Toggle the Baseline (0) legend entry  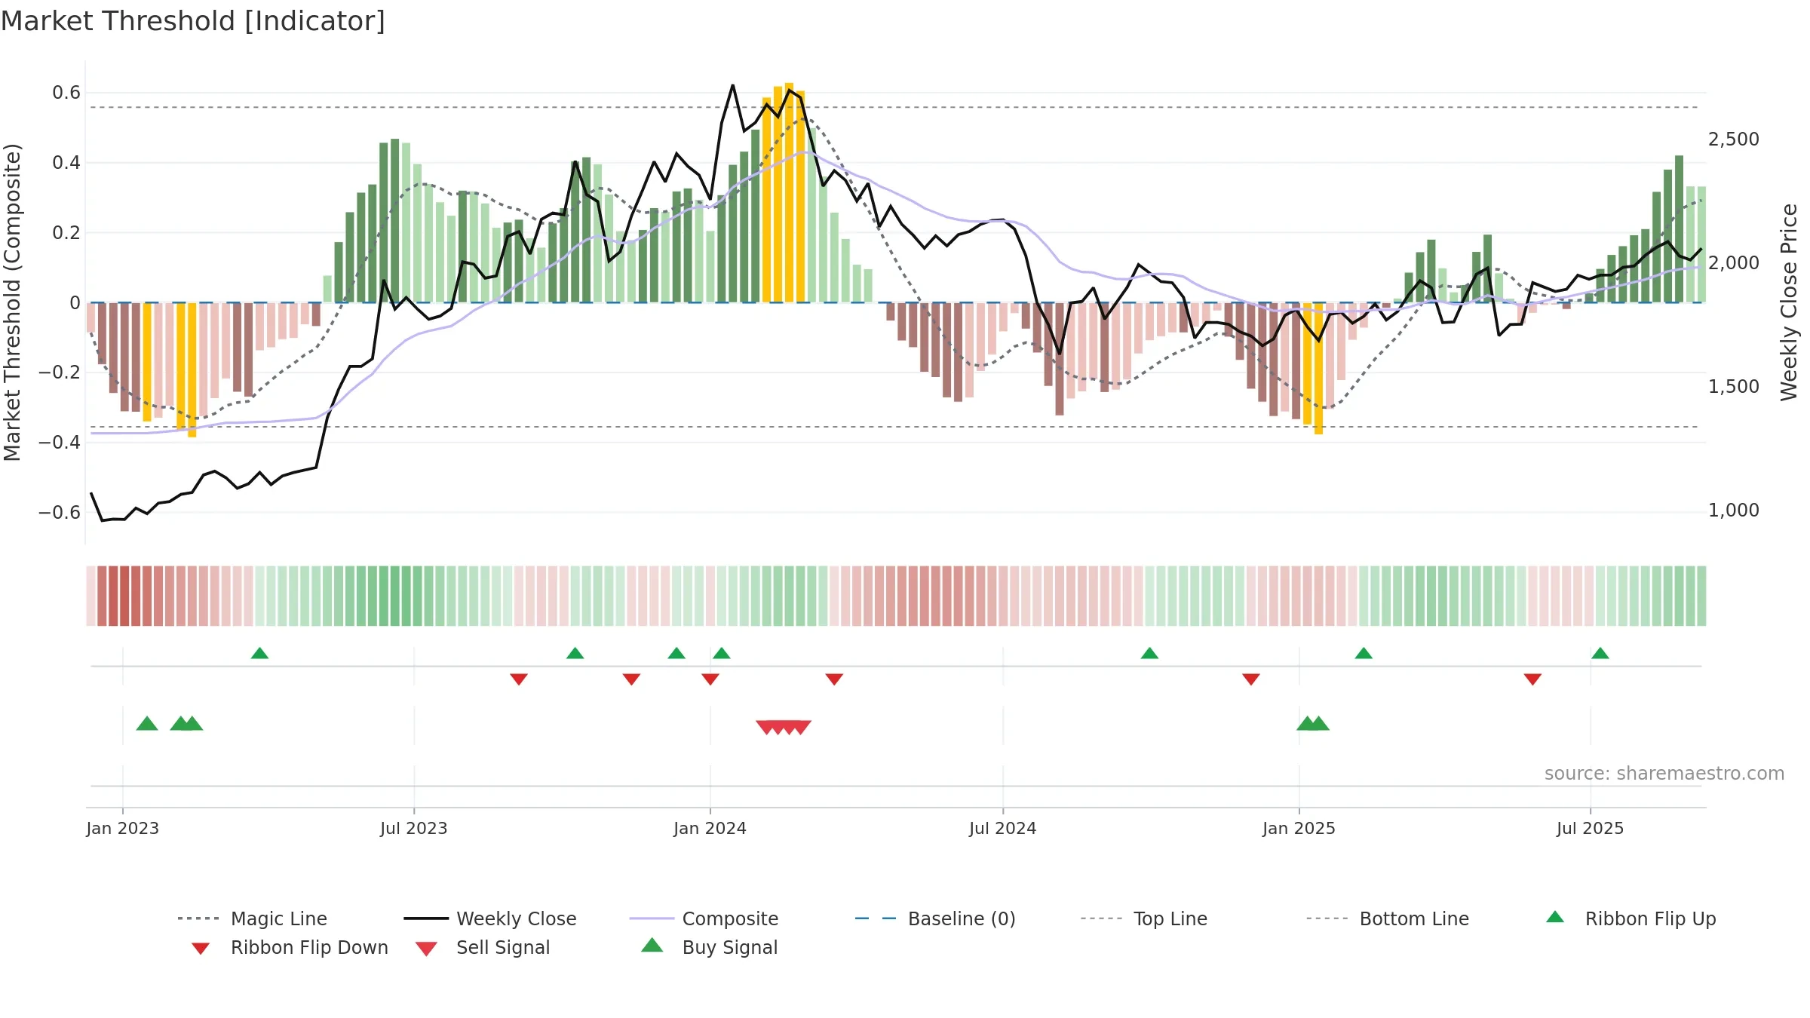click(935, 918)
